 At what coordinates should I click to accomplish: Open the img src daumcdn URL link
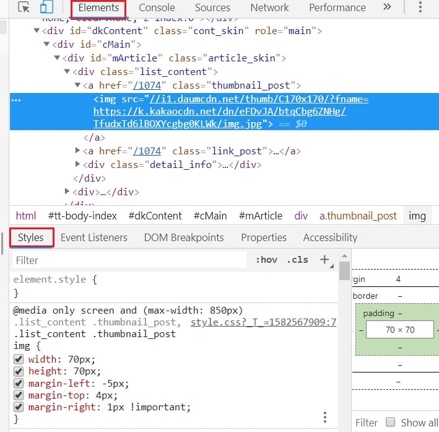[x=231, y=112]
